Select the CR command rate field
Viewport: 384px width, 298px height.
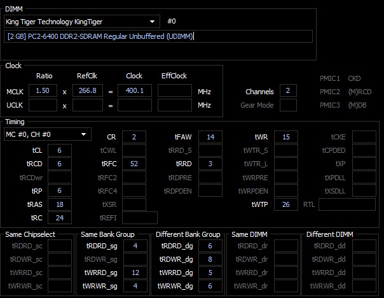134,137
